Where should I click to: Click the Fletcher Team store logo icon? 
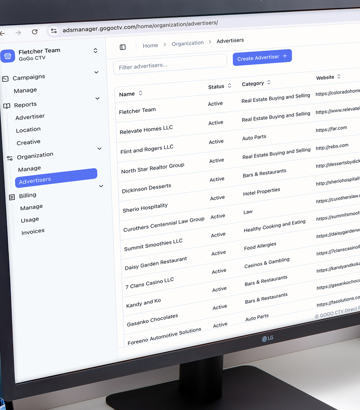[x=8, y=56]
